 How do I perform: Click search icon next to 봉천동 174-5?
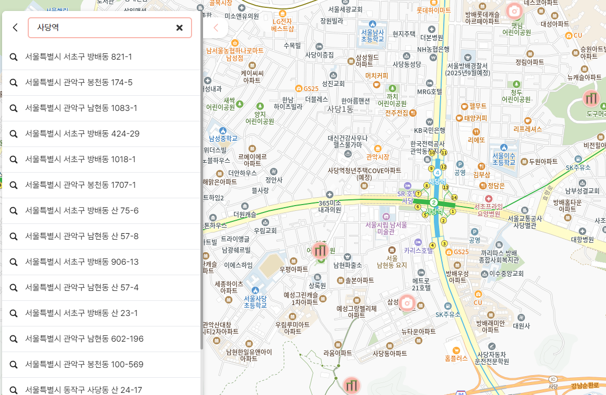pos(14,83)
